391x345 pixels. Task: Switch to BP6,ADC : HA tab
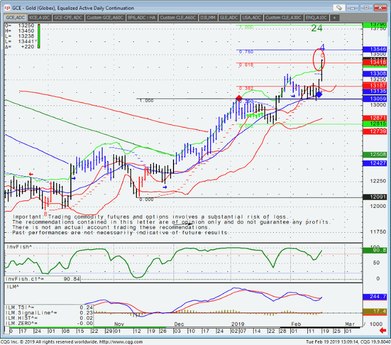pyautogui.click(x=141, y=18)
